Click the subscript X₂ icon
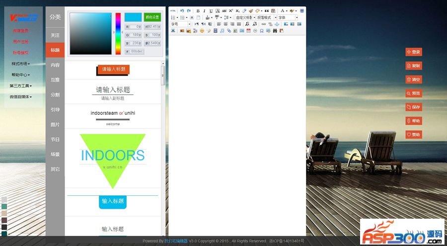447x246 pixels. [x=237, y=11]
